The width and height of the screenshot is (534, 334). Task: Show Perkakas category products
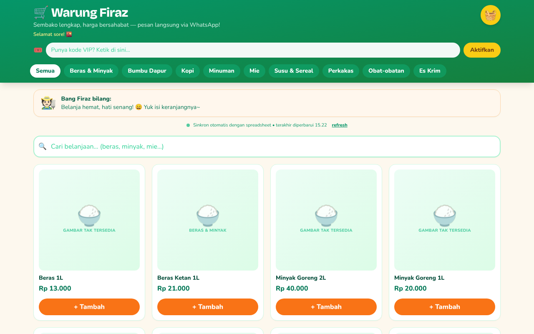click(x=341, y=71)
